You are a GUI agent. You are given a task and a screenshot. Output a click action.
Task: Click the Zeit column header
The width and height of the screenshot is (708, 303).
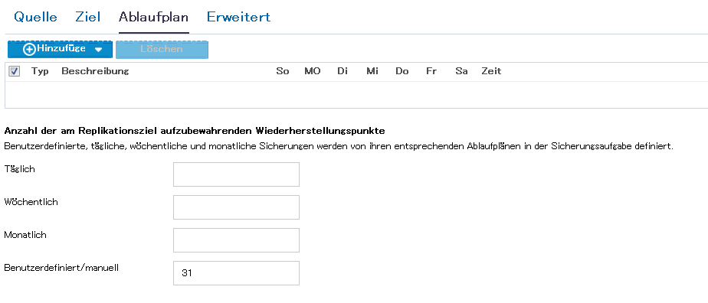pos(491,71)
